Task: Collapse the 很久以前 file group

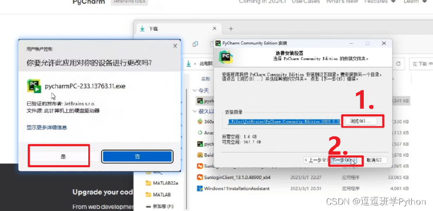Action: tap(195, 111)
